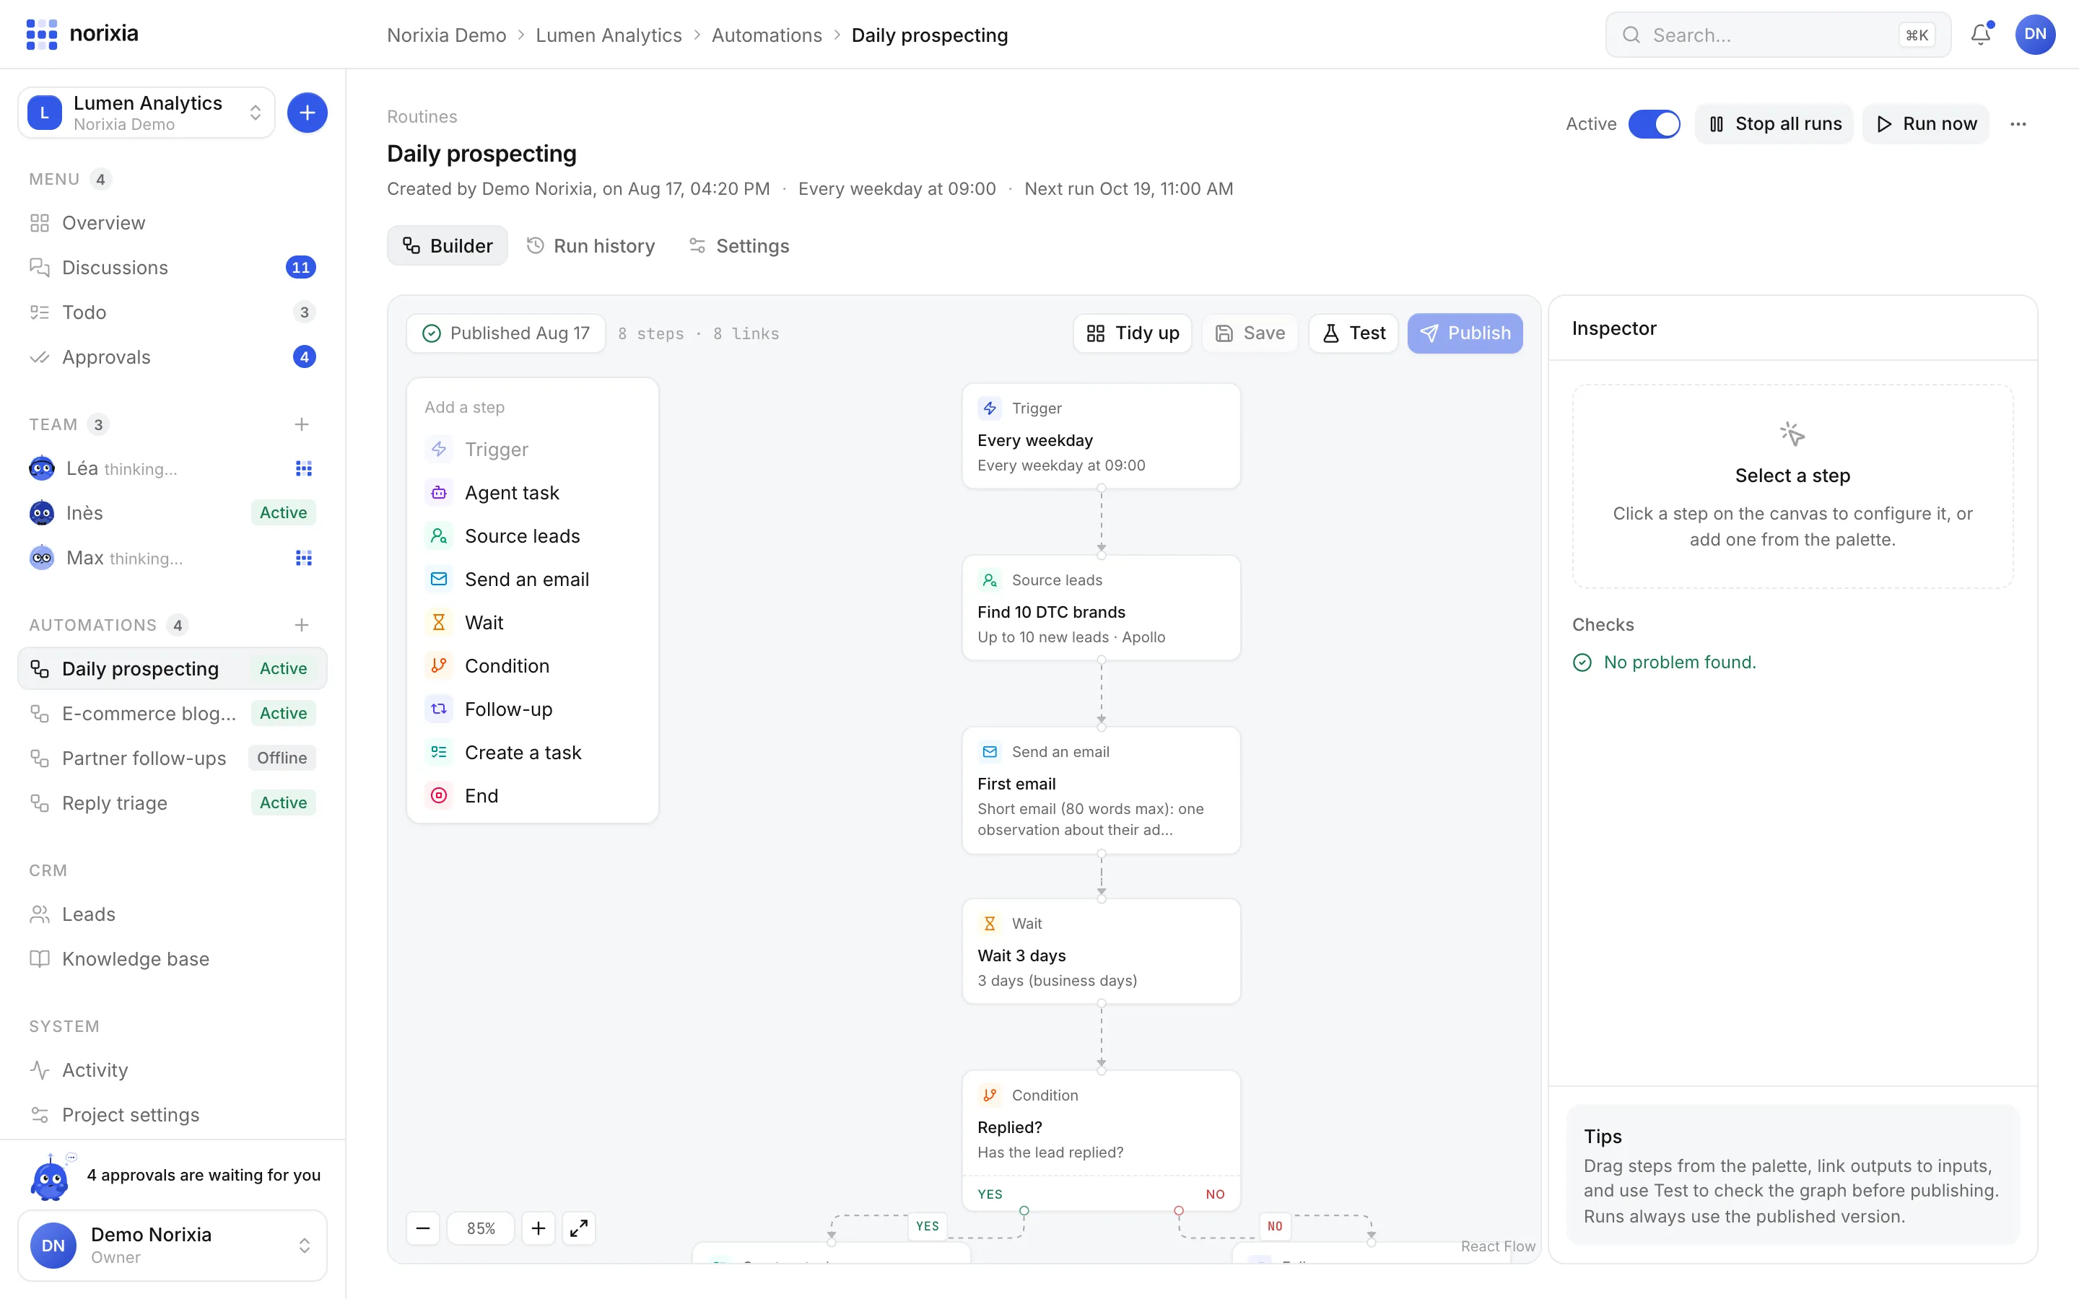The image size is (2079, 1299).
Task: Toggle the Active routine switch
Action: (1654, 123)
